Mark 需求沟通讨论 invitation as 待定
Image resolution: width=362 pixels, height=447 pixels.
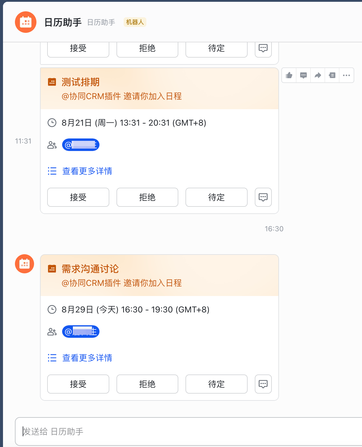(217, 384)
